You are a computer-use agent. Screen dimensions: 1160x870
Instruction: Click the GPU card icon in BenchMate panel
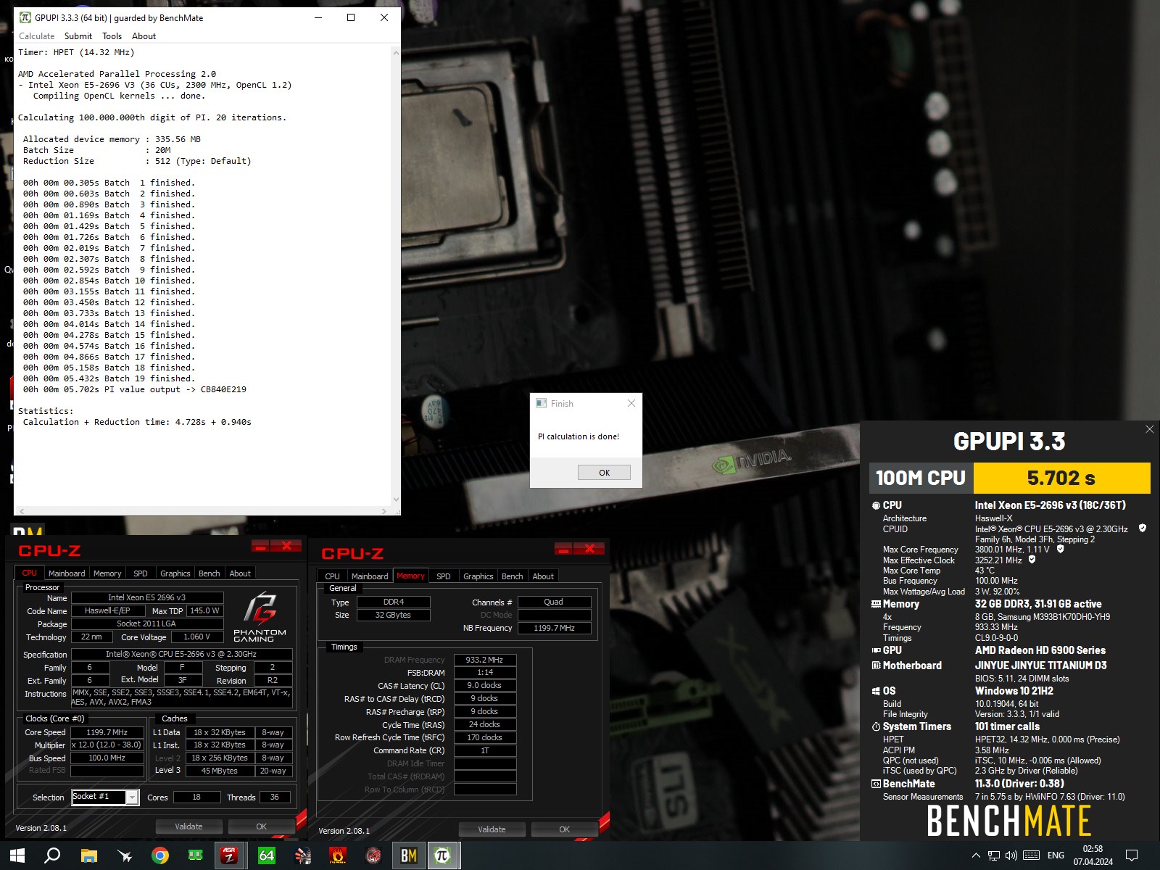pyautogui.click(x=876, y=650)
